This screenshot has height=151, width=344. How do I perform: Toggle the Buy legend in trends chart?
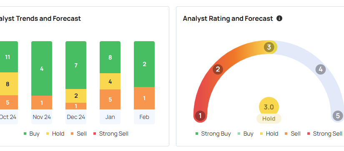coord(32,134)
